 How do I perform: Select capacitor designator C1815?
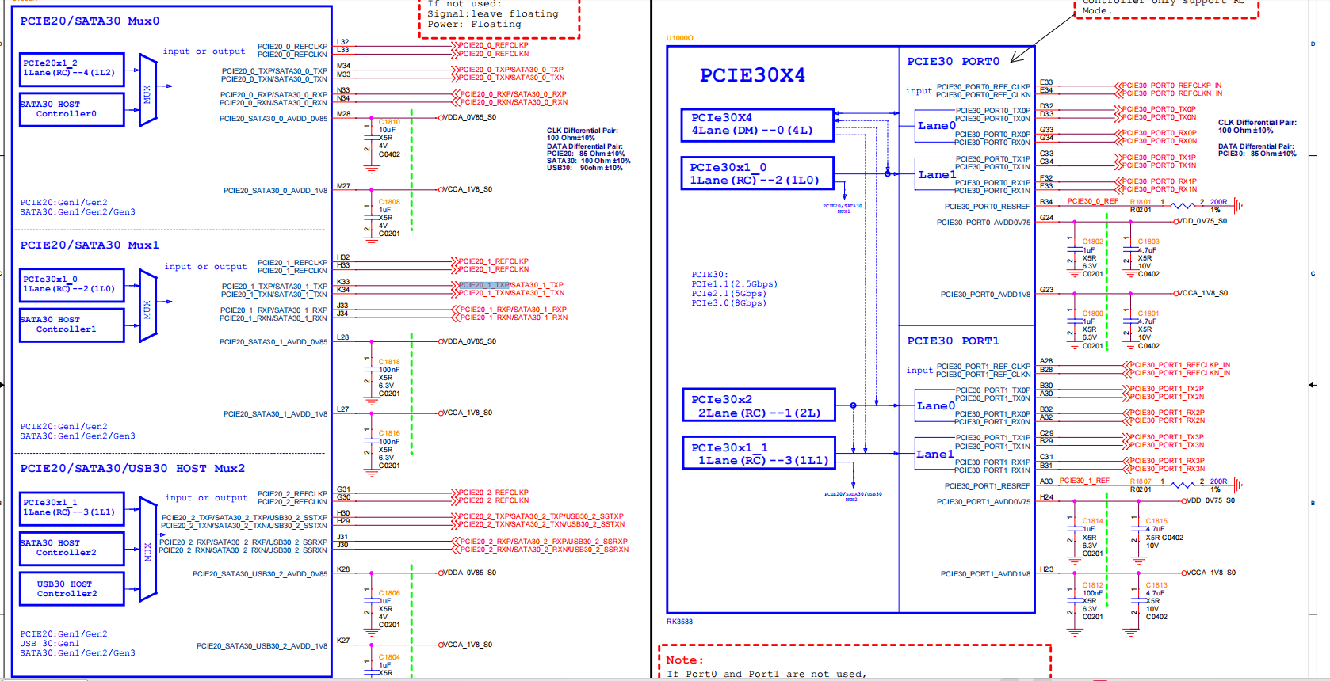coord(1156,521)
